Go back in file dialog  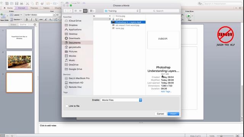[x=66, y=11]
